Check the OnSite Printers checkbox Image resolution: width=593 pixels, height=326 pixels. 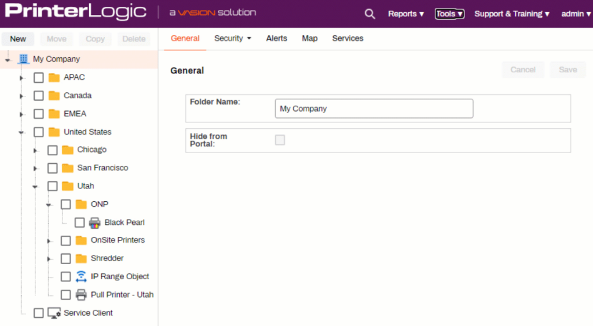coord(66,240)
